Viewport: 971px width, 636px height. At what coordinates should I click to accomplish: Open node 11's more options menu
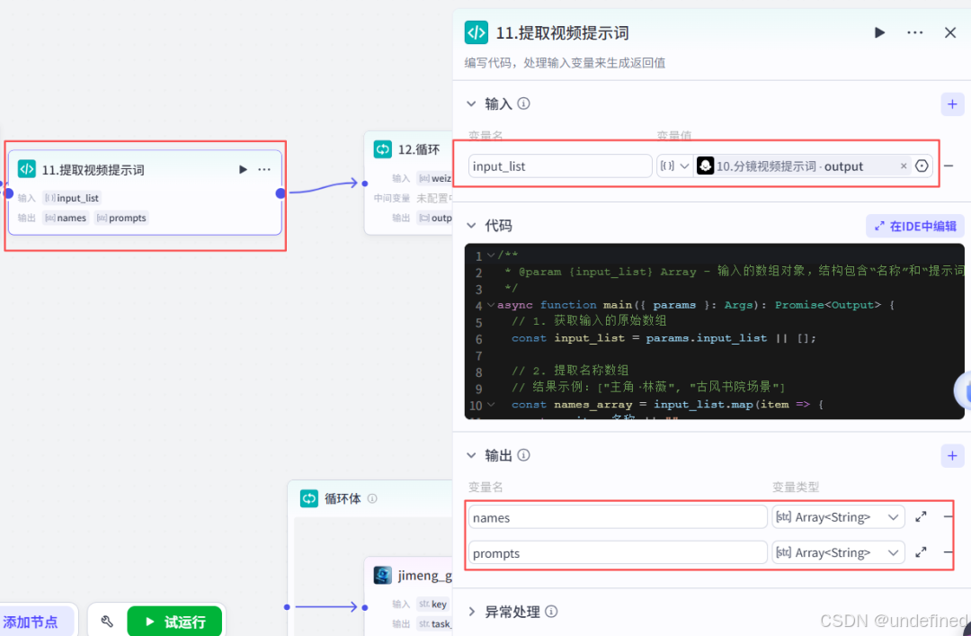pos(263,169)
